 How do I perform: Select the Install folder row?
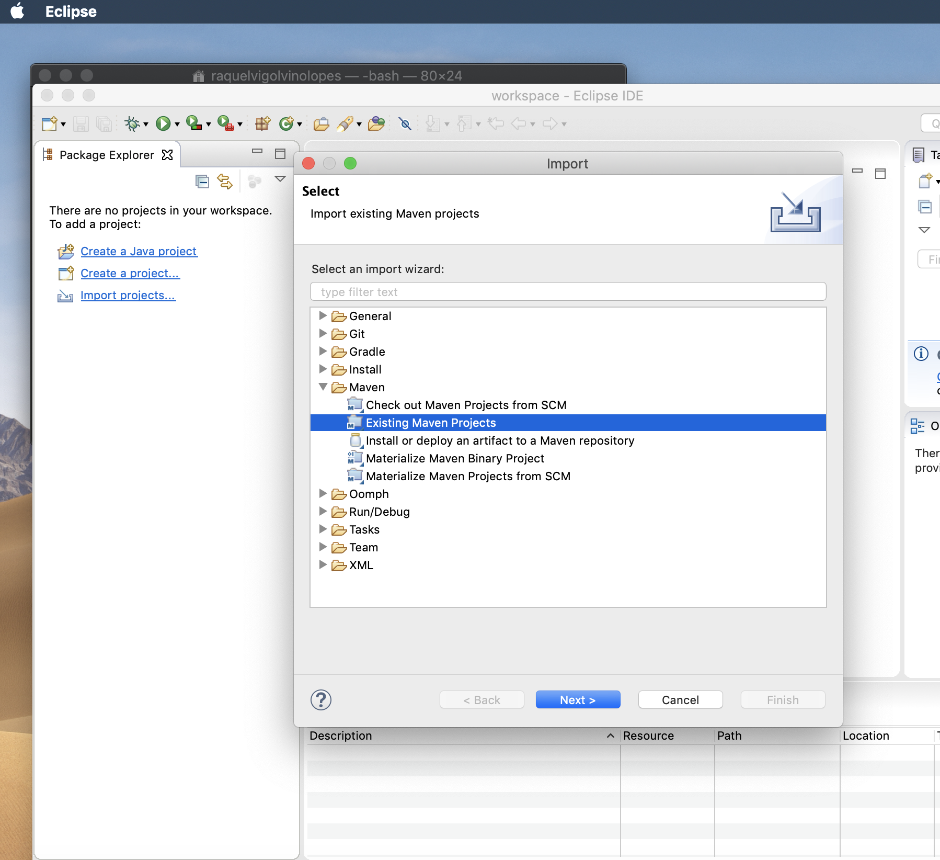point(568,369)
